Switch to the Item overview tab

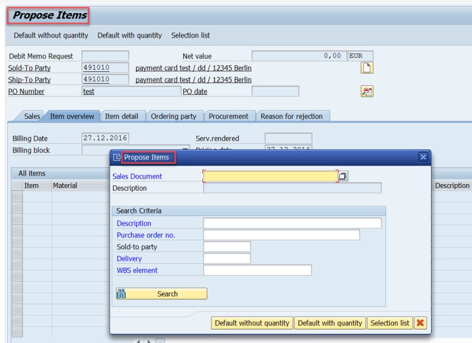point(72,116)
